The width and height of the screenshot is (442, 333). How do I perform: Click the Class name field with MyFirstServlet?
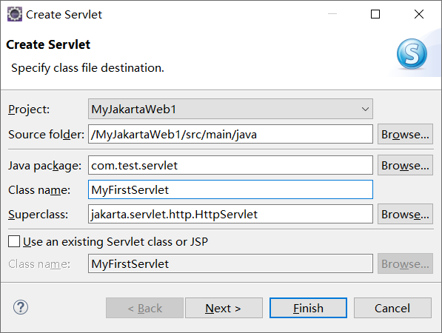(230, 189)
